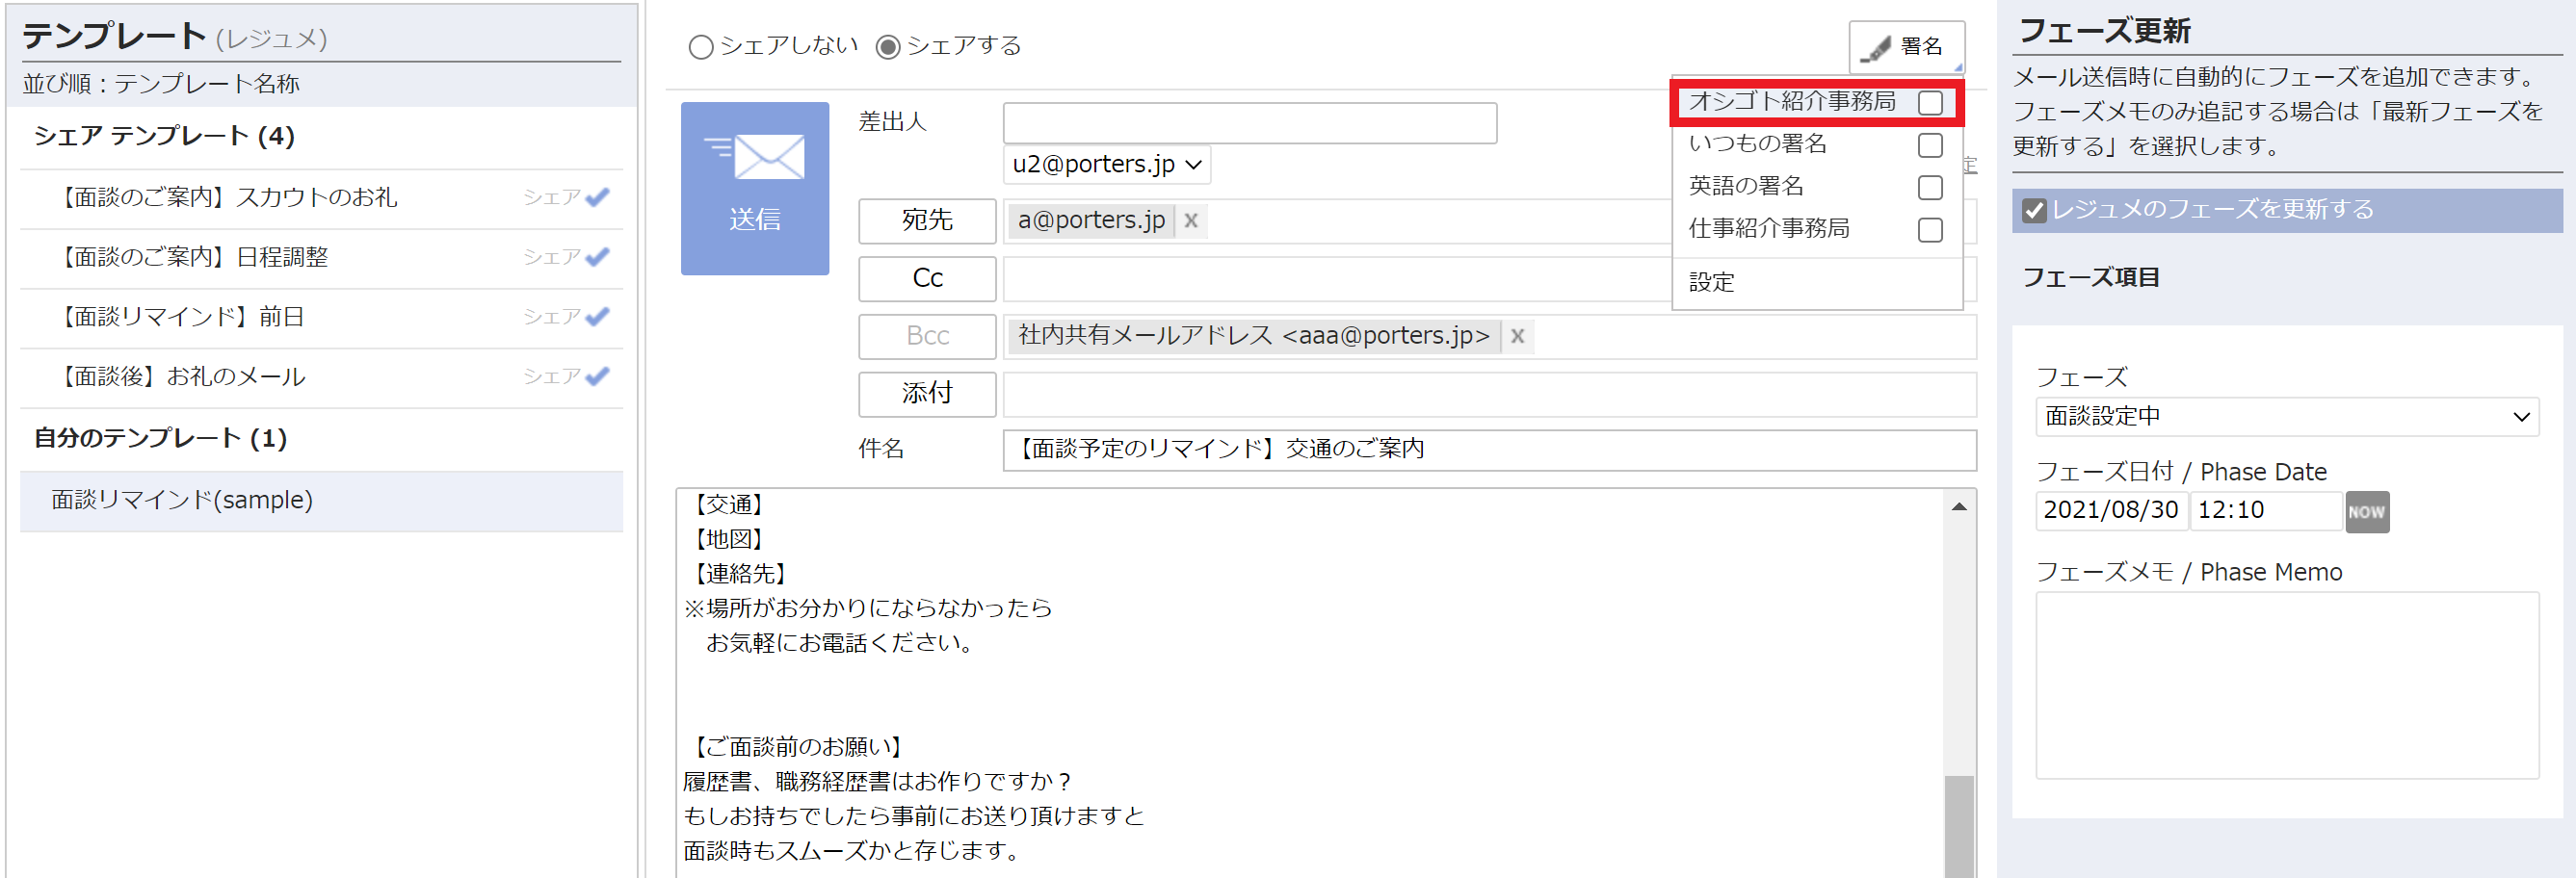
Task: Click the share checkmark on 【面談のご案内】日程調整
Action: pyautogui.click(x=597, y=257)
